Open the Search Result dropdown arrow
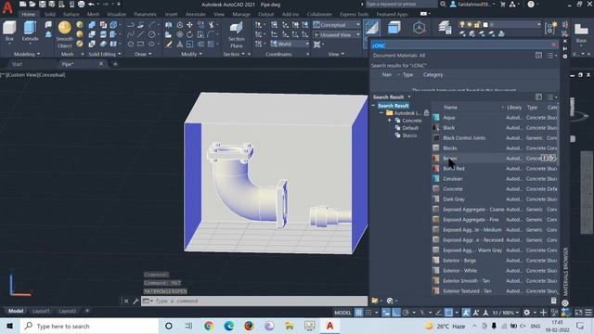Screen dimensions: 594x334 [409, 96]
